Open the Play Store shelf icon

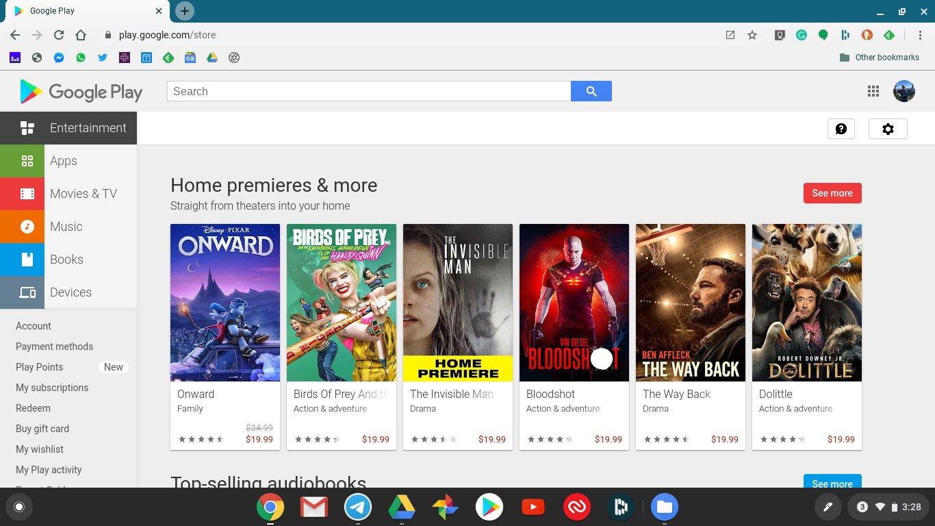tap(489, 507)
